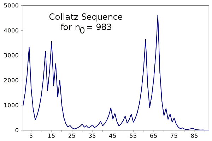Click the x-axis label 5

31,136
